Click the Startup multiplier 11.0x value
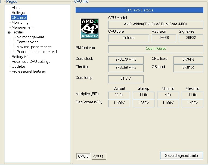This screenshot has width=208, height=165. tap(144, 95)
